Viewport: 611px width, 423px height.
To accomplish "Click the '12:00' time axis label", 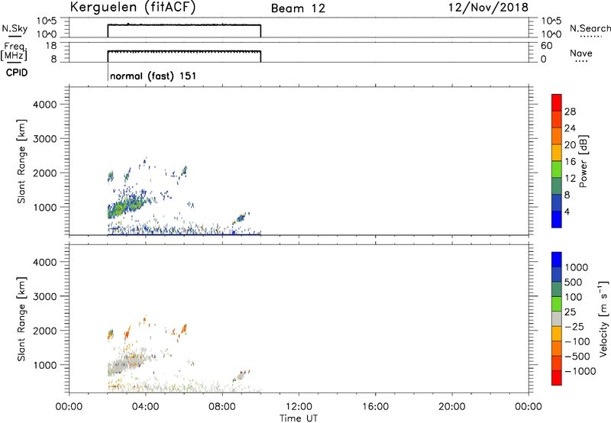I will tap(299, 407).
